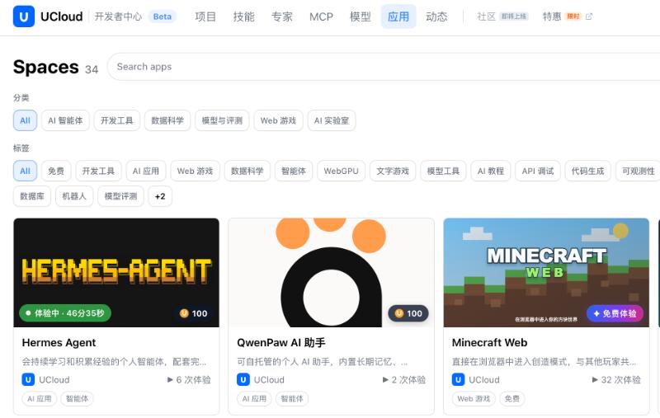The width and height of the screenshot is (660, 418).
Task: Click the AI 应用 tag on Hermes Agent card
Action: pyautogui.click(x=39, y=399)
